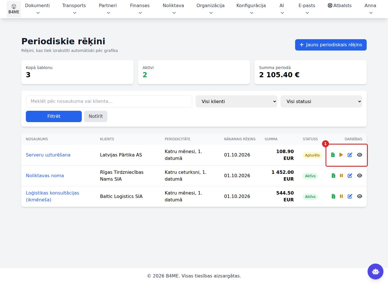Click the B4ME logo icon
Viewport: 388px width, 284px height.
(14, 9)
